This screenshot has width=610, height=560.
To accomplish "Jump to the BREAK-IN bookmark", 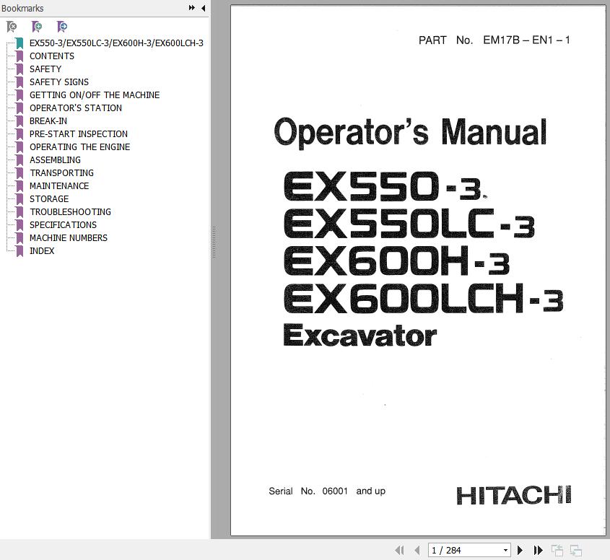I will pyautogui.click(x=48, y=121).
